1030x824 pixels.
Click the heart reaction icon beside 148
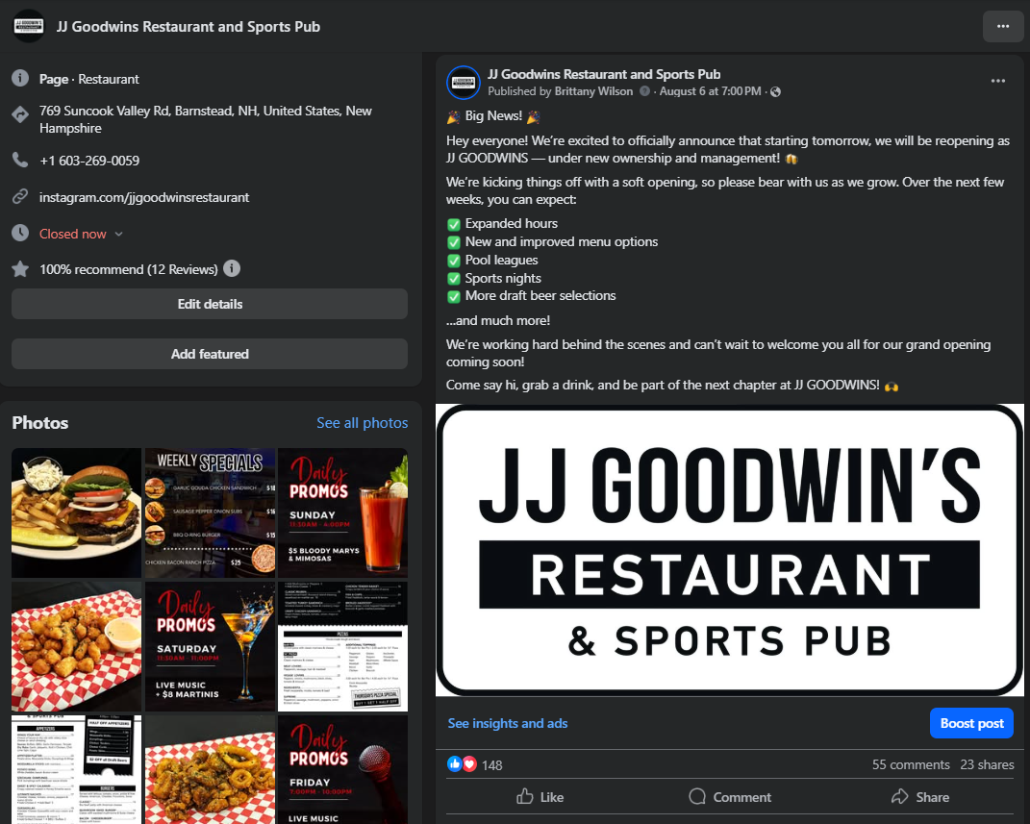click(x=469, y=763)
